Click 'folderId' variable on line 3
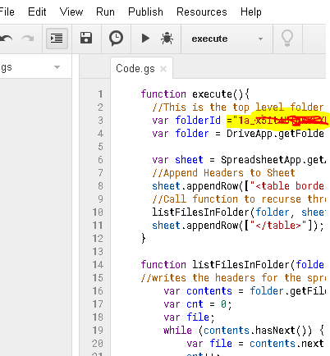Screen dimensions: 330x356 [198, 121]
